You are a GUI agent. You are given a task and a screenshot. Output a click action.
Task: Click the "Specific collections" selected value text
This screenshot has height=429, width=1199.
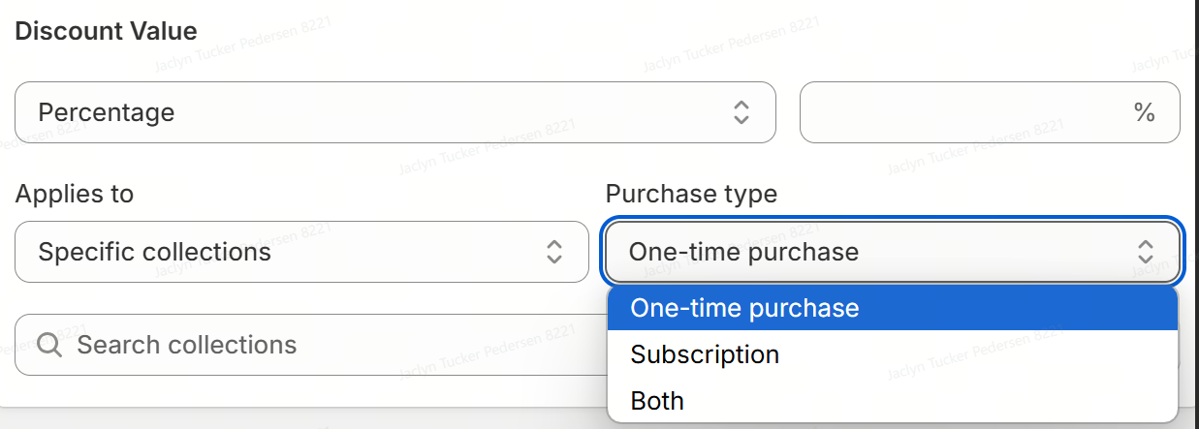(154, 252)
